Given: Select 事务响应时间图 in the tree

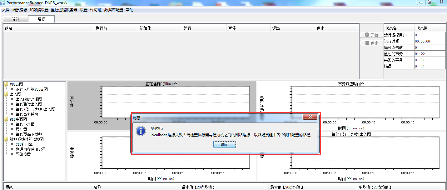Looking at the screenshot, I should (29, 99).
